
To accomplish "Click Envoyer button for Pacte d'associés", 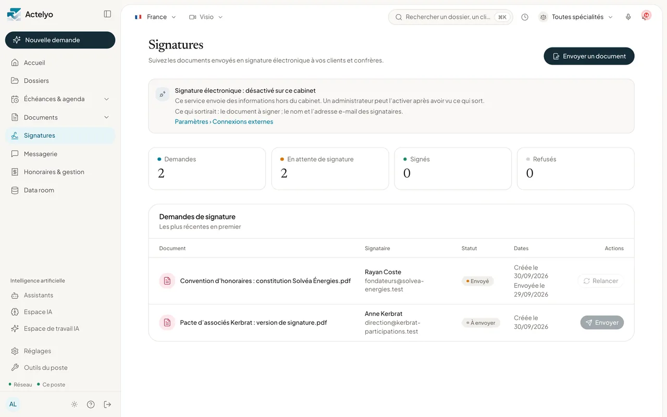I will click(602, 323).
